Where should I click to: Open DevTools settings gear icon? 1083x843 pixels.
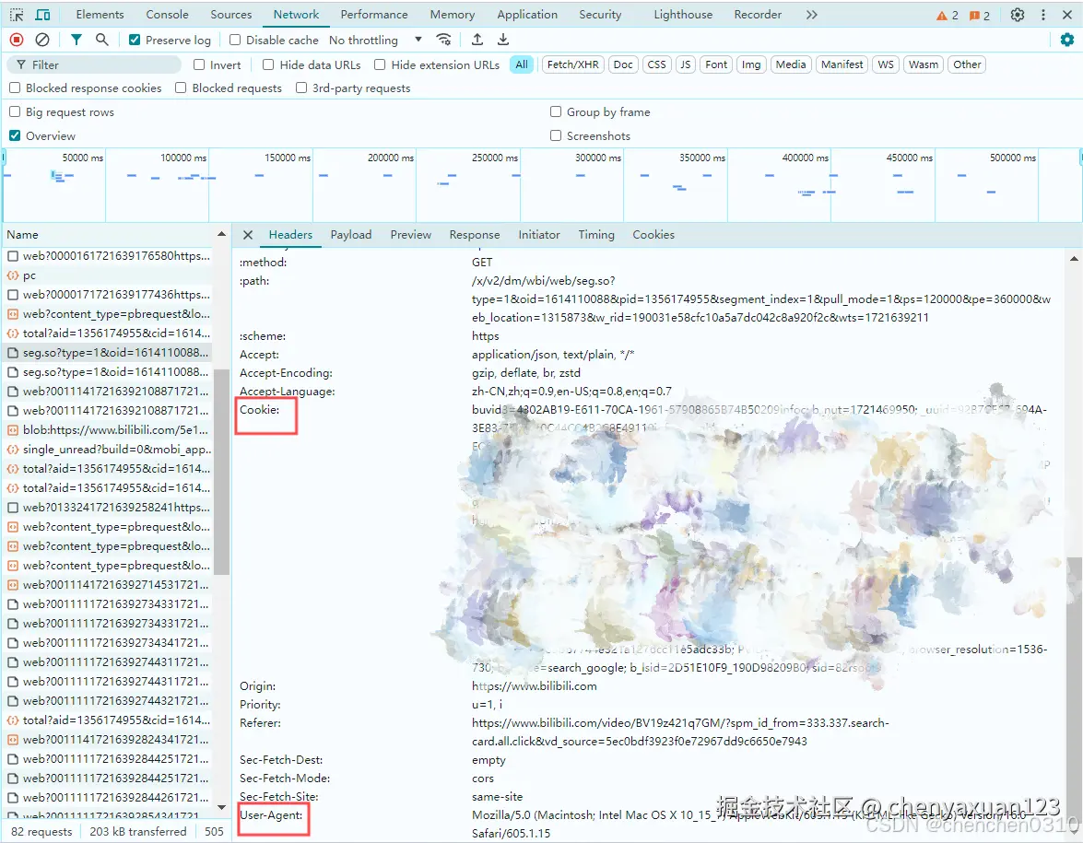[1018, 15]
